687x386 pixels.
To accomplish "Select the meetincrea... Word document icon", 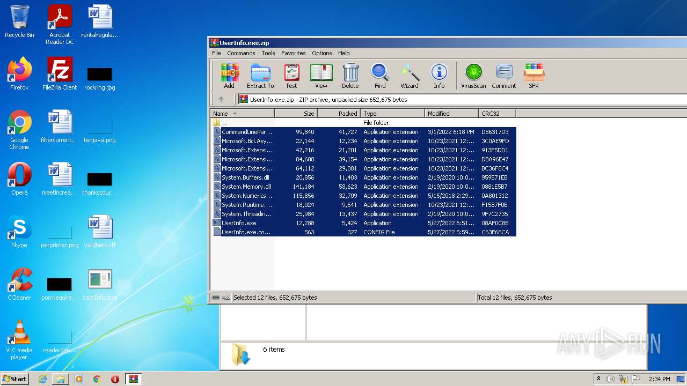I will coord(60,179).
